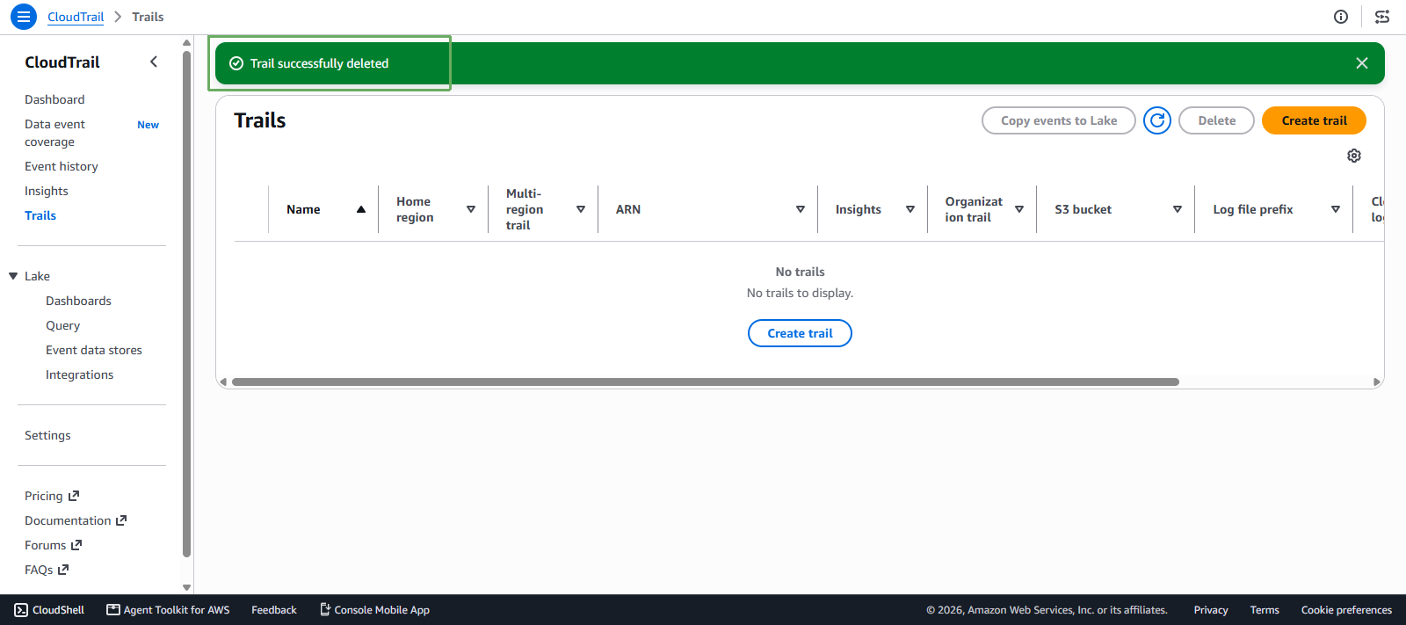The height and width of the screenshot is (625, 1406).
Task: Click Create trail in empty table
Action: [800, 333]
